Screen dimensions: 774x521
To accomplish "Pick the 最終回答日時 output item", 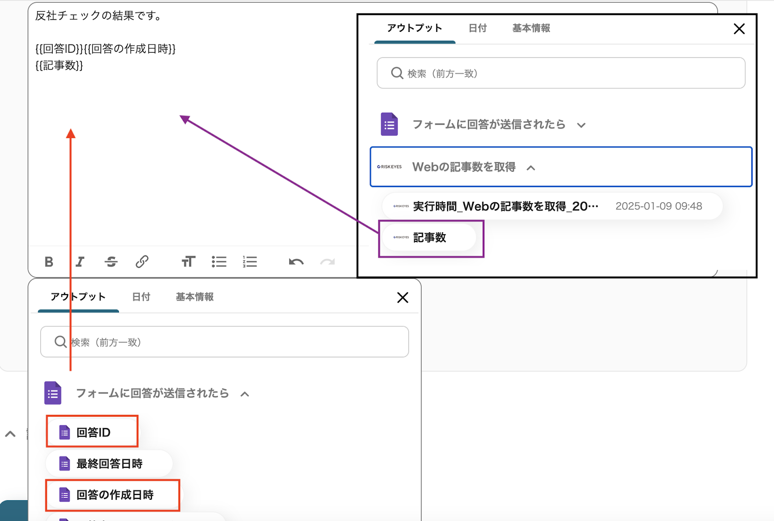I will point(109,463).
